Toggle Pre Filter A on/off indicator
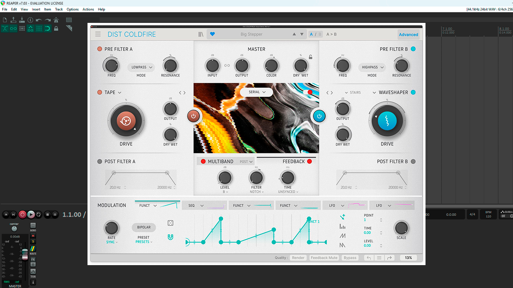This screenshot has width=513, height=288. (x=100, y=49)
